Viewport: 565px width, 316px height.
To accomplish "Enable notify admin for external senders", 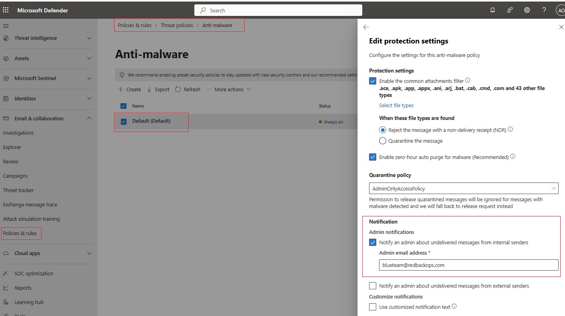I will [x=373, y=286].
